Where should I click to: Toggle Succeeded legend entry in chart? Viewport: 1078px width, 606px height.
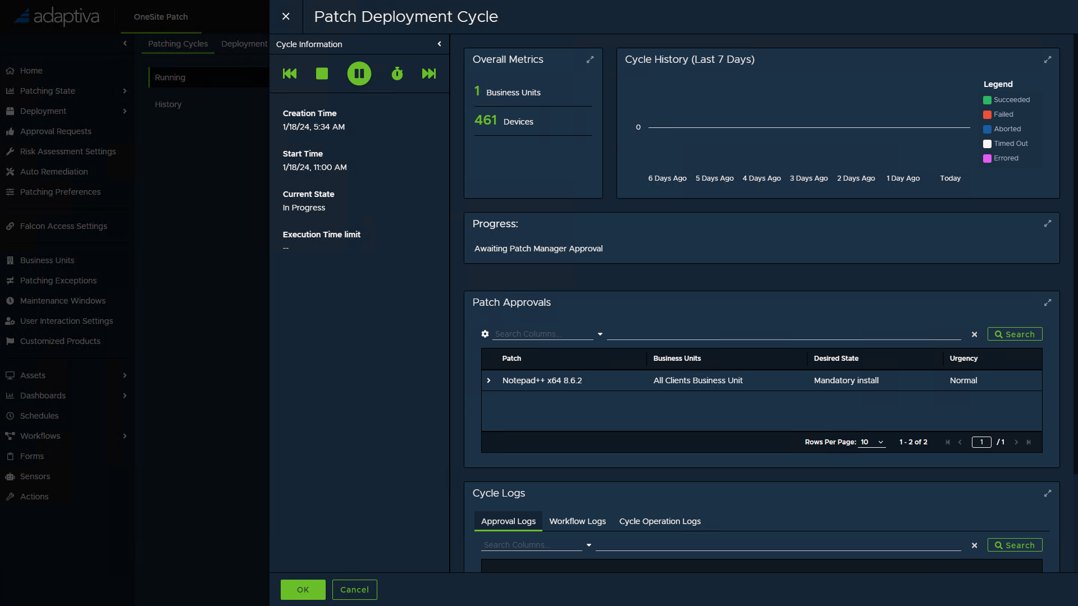tap(1006, 100)
